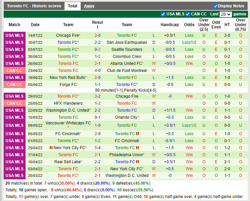Select the Total tab

72,6
